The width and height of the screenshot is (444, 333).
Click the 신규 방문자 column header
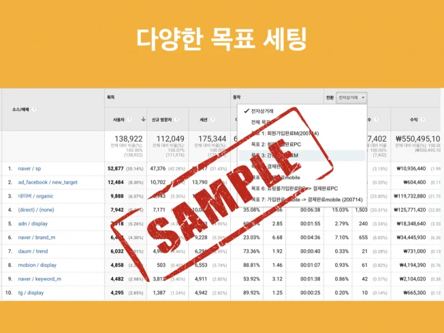pos(161,120)
